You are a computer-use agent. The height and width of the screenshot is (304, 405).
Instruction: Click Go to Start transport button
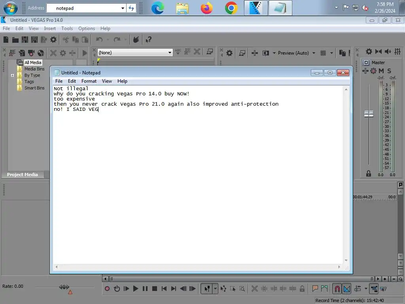(x=164, y=289)
